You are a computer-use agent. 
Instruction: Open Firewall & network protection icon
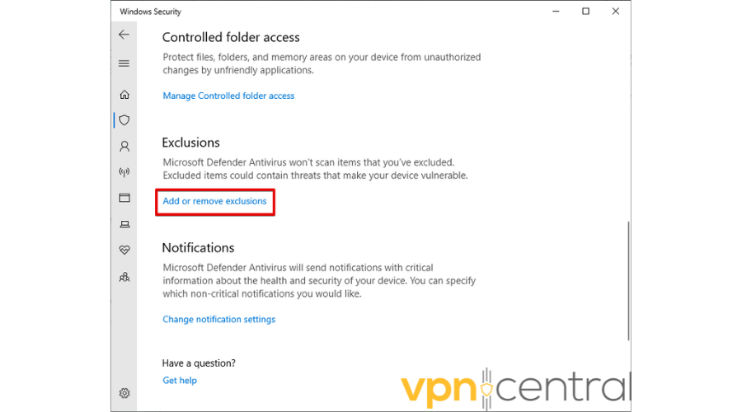pyautogui.click(x=124, y=172)
